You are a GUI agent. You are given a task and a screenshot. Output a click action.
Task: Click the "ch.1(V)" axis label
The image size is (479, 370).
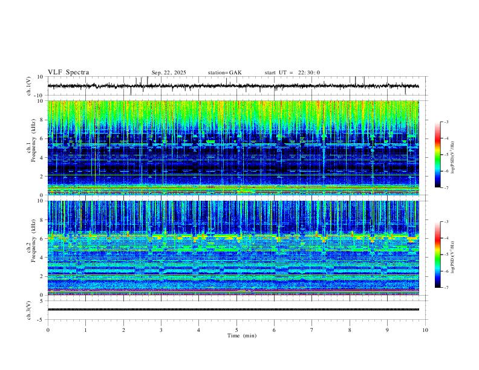[29, 86]
